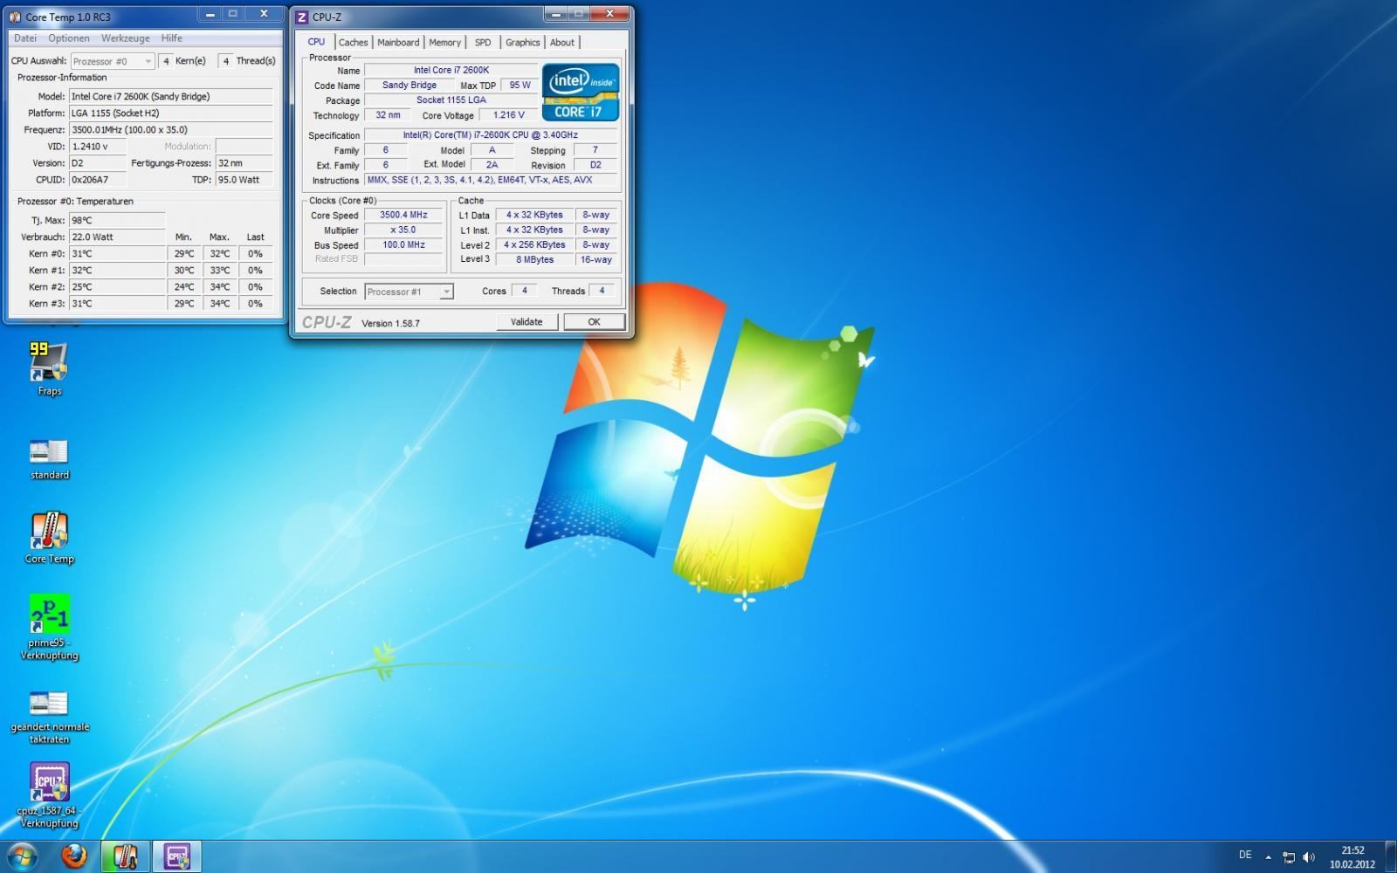Click the TDP value 95.0 Watt

[244, 180]
